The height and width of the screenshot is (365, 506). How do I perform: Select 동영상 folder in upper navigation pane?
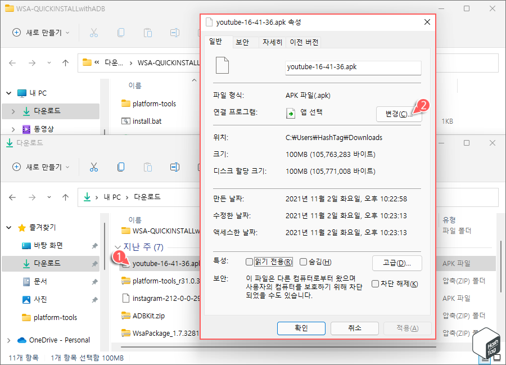coord(43,129)
